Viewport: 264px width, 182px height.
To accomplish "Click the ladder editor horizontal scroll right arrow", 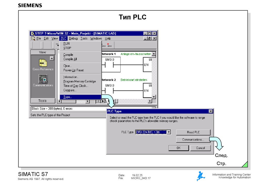I will pos(150,101).
